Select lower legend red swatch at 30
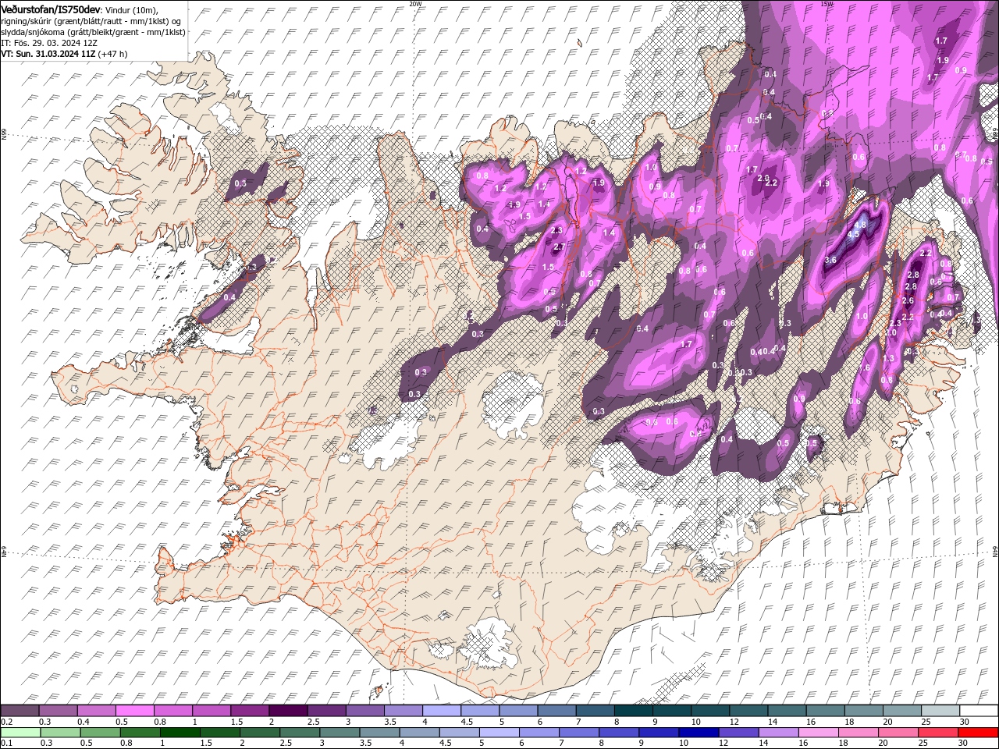999x749 pixels. coord(977,732)
